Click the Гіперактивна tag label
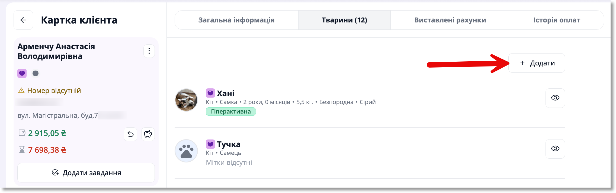This screenshot has width=616, height=193. (x=231, y=112)
